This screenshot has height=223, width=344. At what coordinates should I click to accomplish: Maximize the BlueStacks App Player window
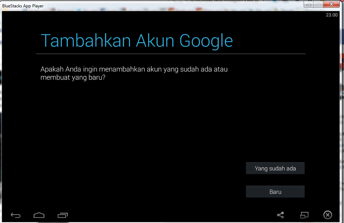pyautogui.click(x=318, y=4)
